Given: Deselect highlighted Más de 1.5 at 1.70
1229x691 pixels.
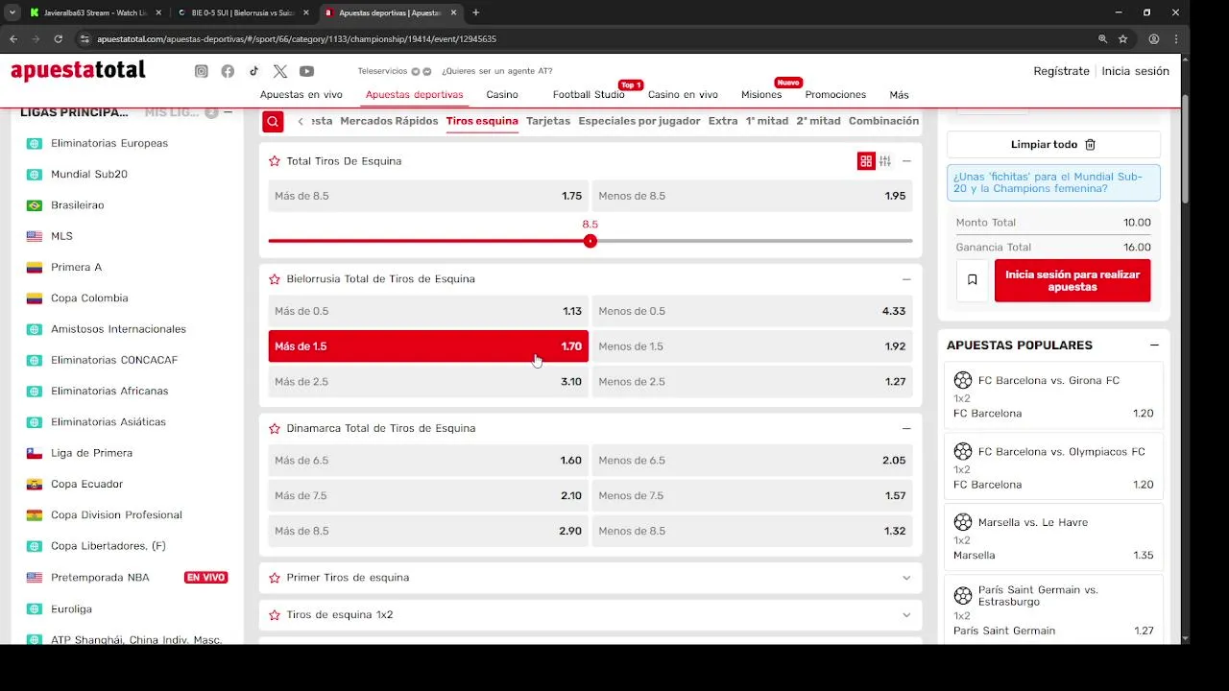Looking at the screenshot, I should [x=428, y=346].
